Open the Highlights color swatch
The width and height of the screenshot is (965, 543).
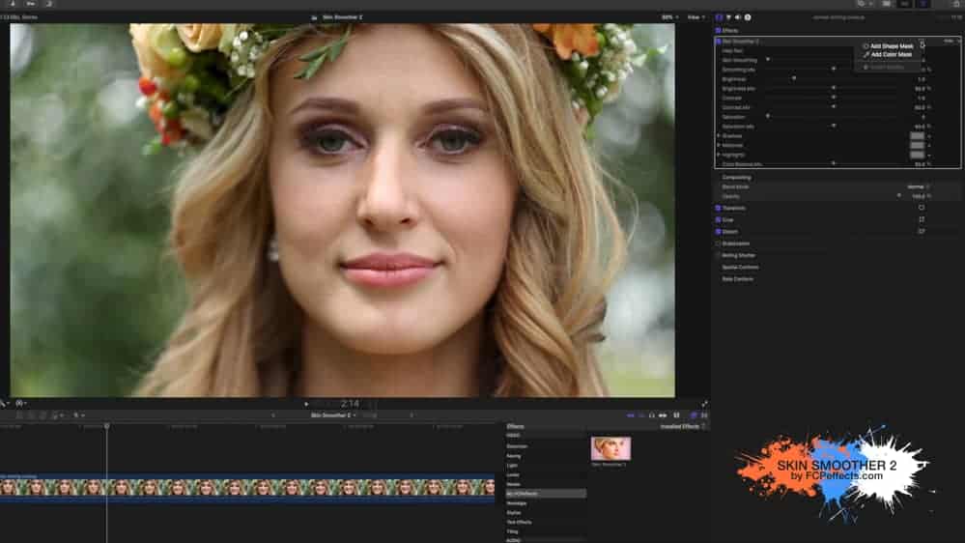tap(917, 155)
